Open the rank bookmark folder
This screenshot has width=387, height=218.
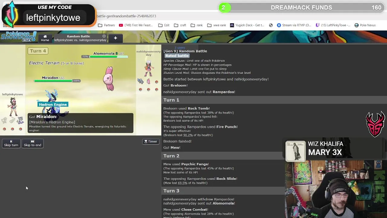(x=197, y=25)
